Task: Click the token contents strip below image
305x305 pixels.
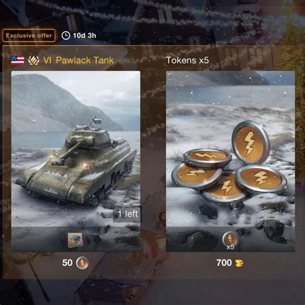Action: 230,239
